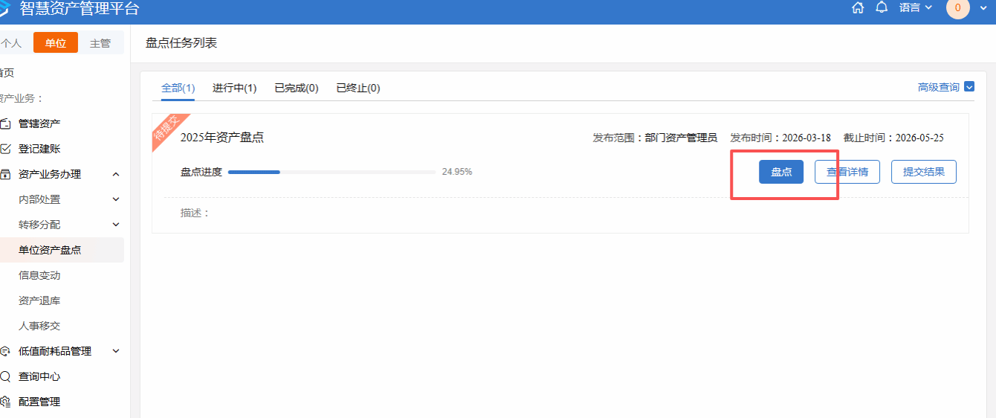Open 信息变动 in the sidebar

click(x=39, y=275)
